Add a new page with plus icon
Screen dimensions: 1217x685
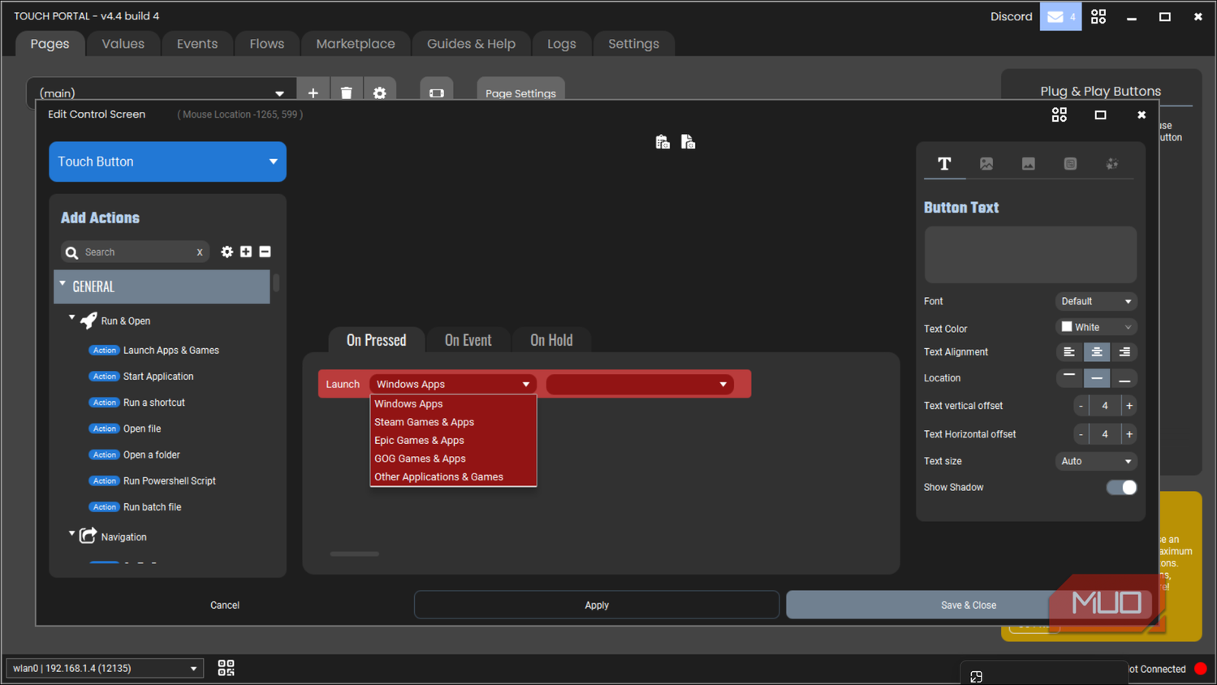pyautogui.click(x=313, y=93)
